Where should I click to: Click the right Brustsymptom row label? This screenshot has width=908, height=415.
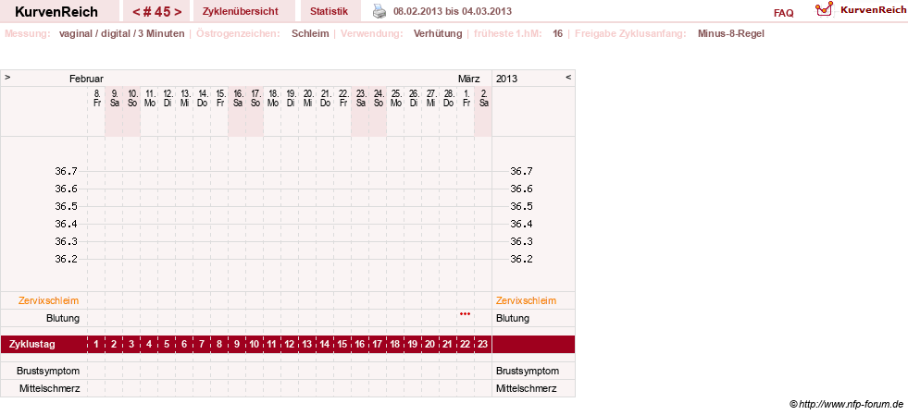pos(528,371)
